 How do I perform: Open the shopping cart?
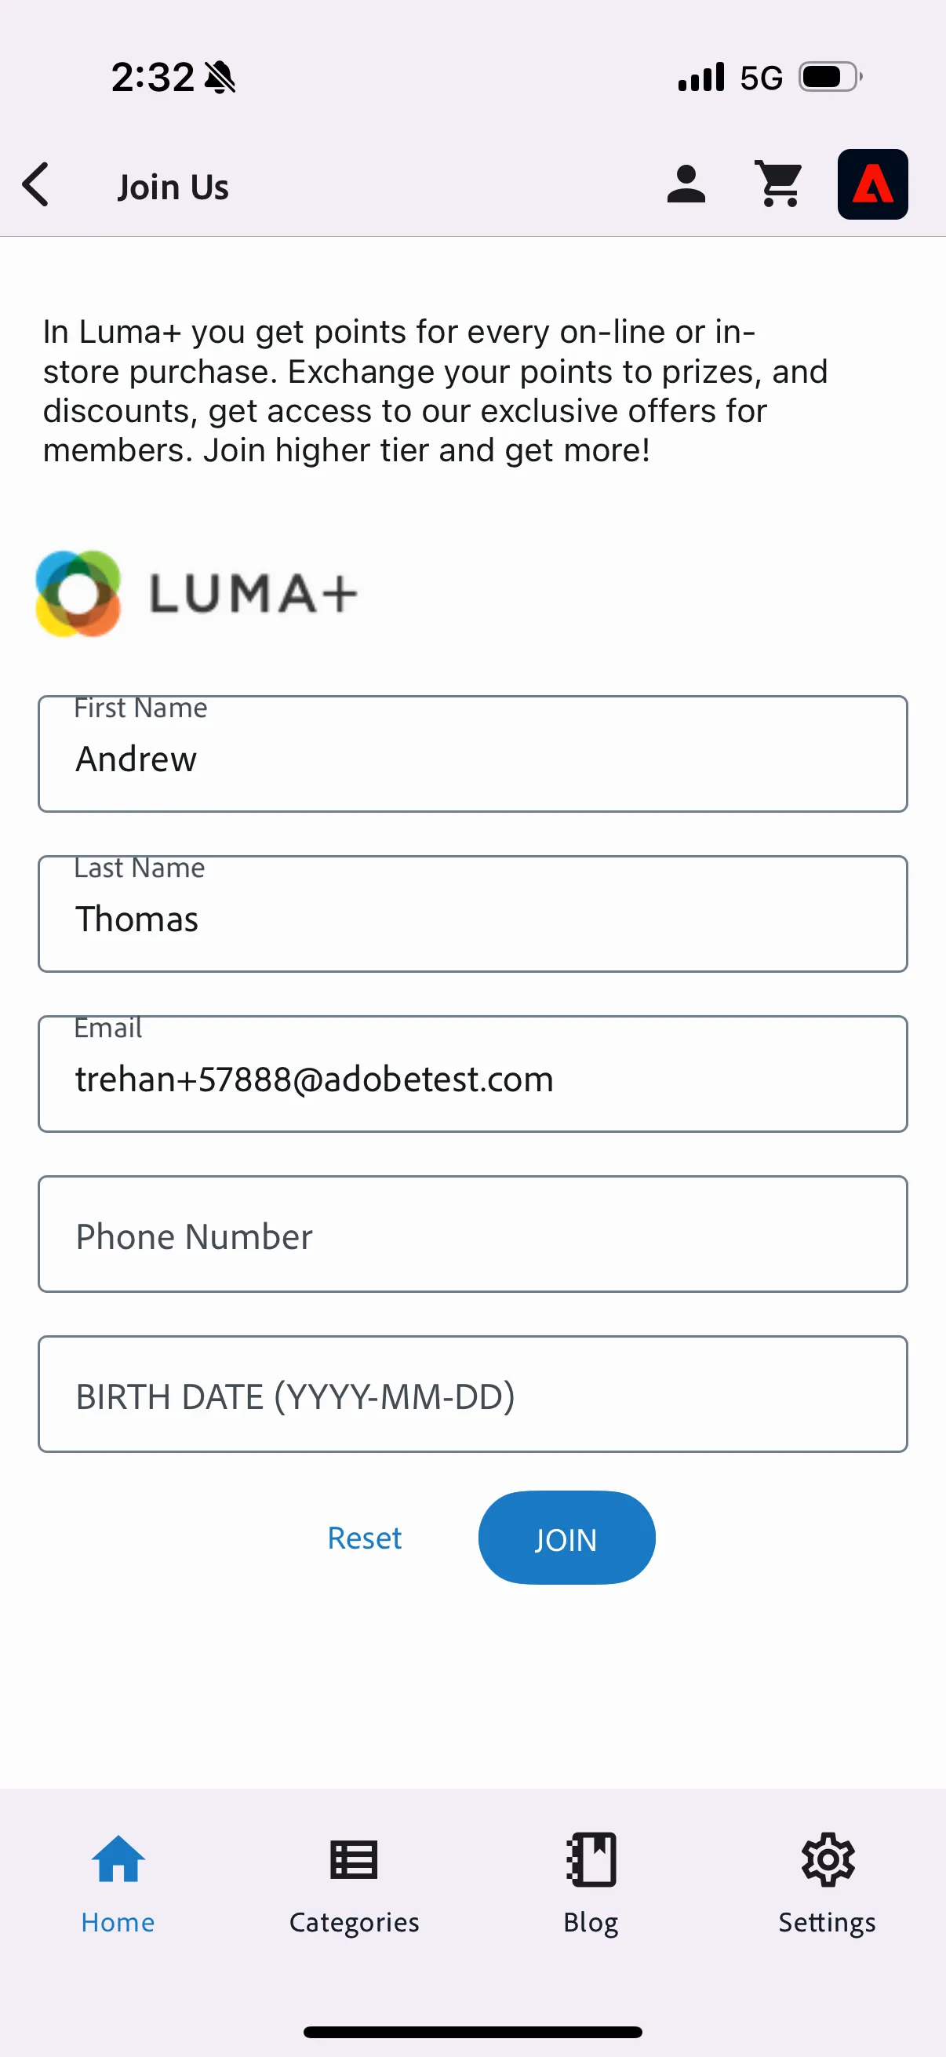point(778,184)
